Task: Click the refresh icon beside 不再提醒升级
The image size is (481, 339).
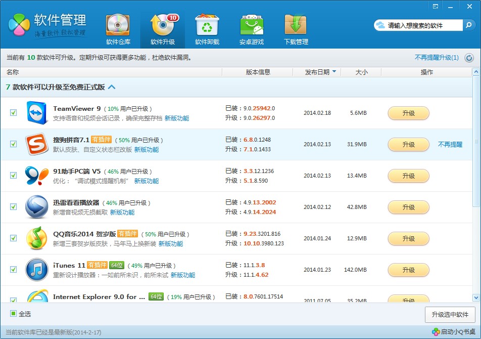Action: 469,58
